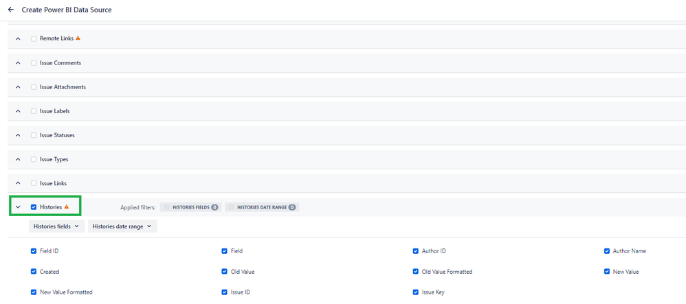The image size is (686, 304).
Task: Click the Issue Links section label
Action: pyautogui.click(x=54, y=183)
